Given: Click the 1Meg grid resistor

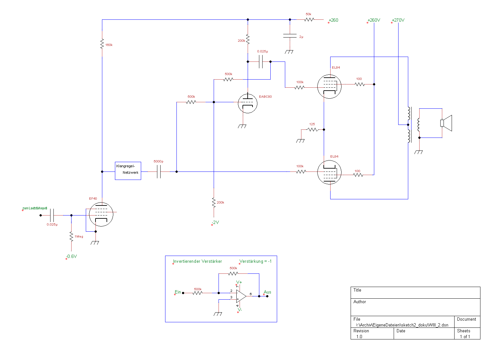Looking at the screenshot, I should [x=71, y=237].
